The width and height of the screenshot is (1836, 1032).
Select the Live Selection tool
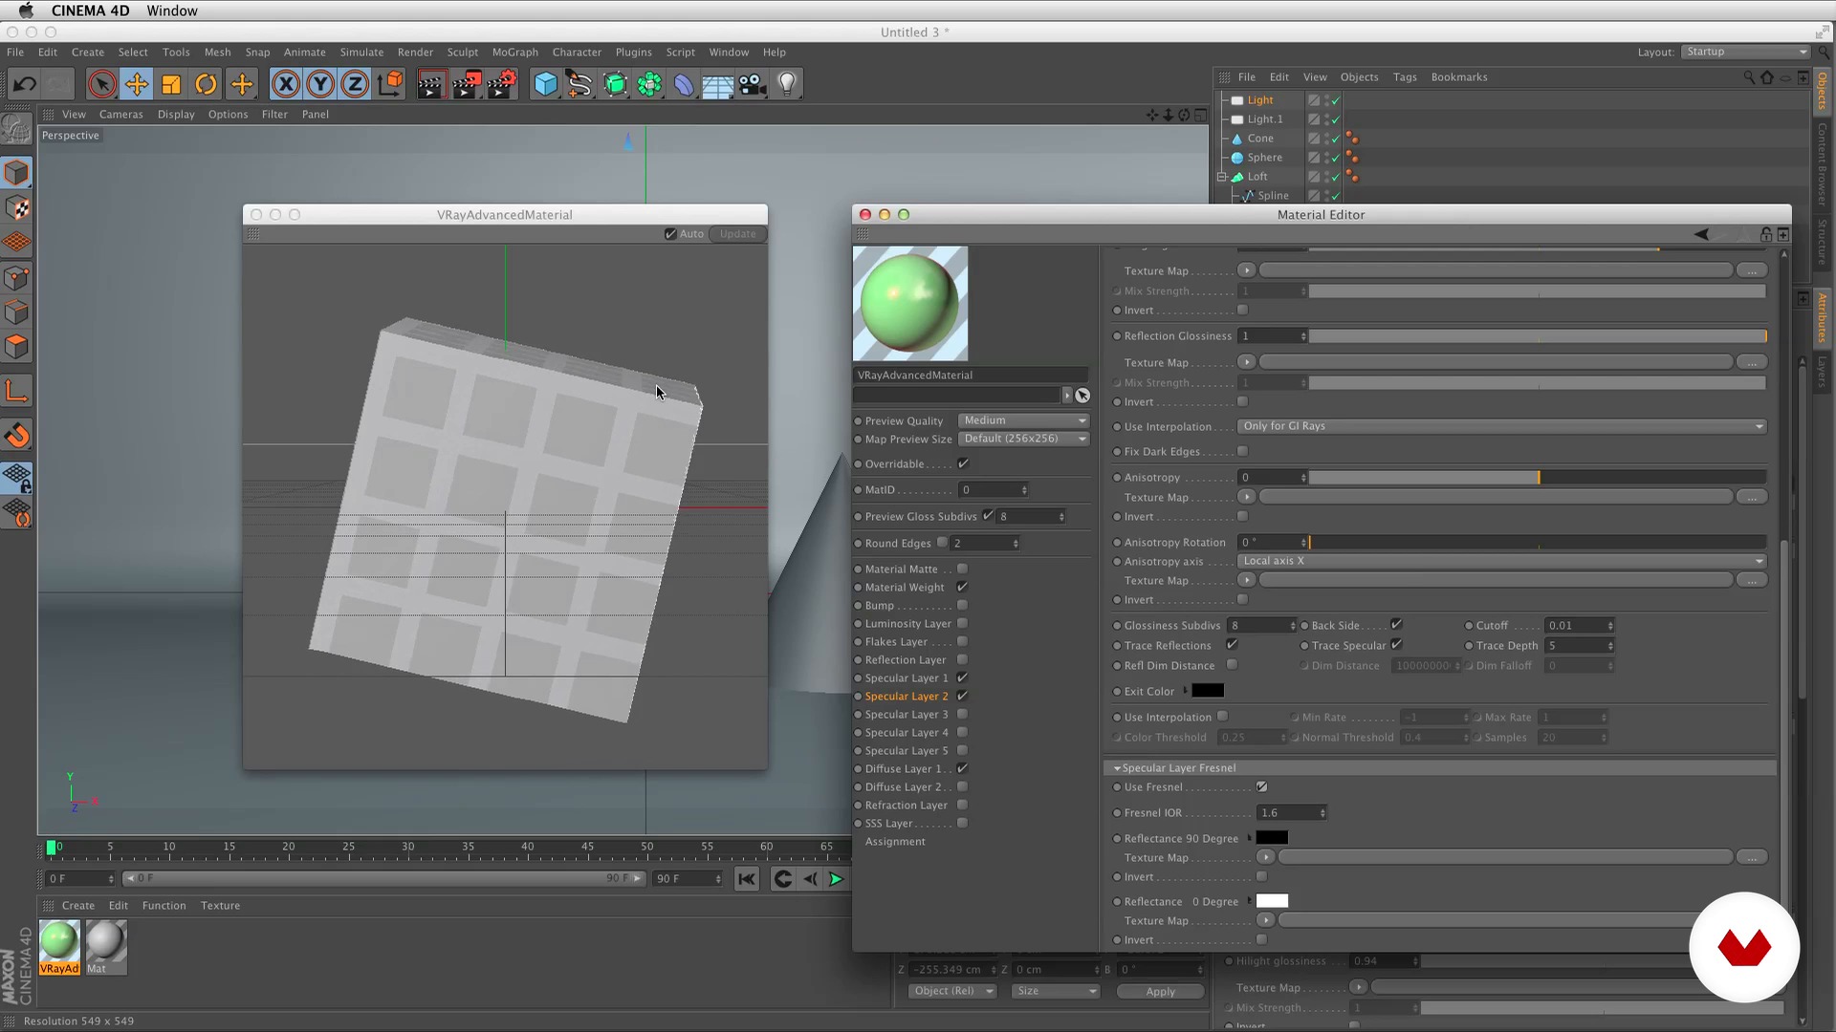(x=101, y=84)
